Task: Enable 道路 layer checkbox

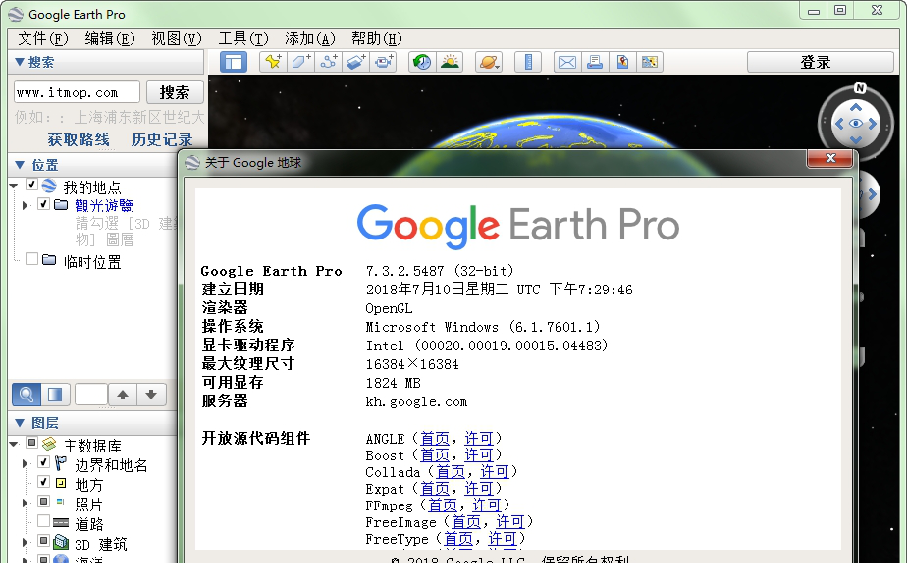Action: [43, 521]
